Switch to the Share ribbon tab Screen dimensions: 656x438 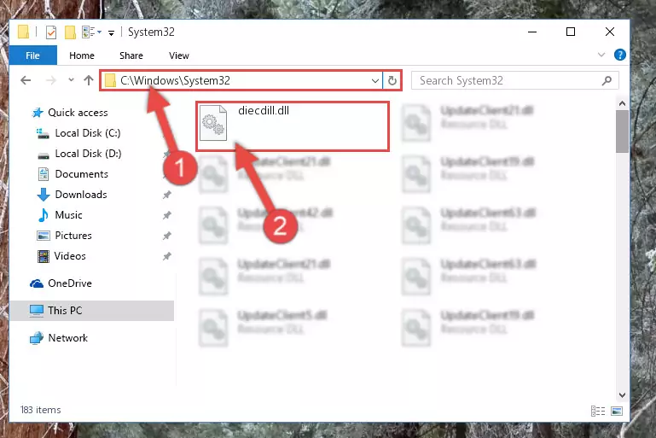tap(131, 55)
